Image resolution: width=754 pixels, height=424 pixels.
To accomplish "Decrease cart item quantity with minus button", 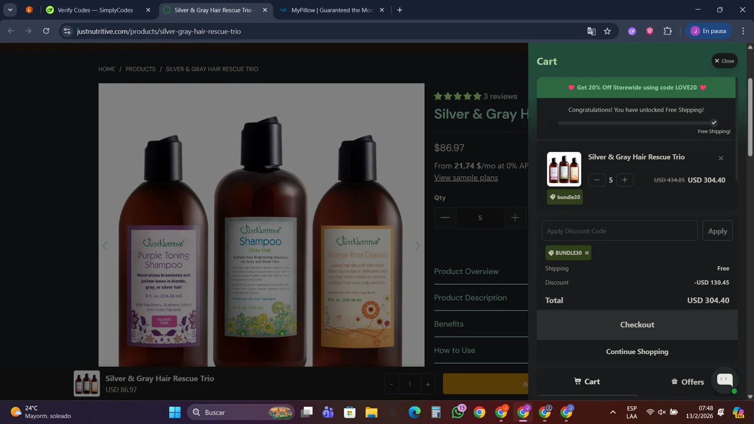I will [x=597, y=180].
